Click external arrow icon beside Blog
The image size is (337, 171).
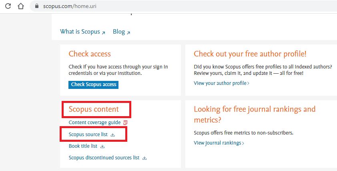128,32
